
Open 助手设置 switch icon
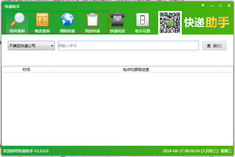(143, 20)
